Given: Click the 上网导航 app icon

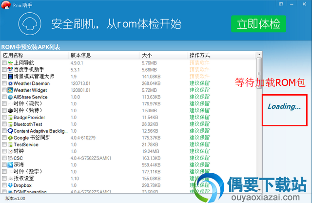Looking at the screenshot, I should [x=10, y=63].
